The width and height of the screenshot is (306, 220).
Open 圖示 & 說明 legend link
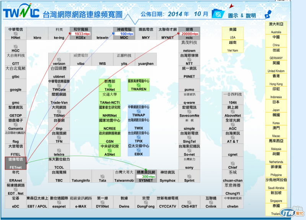(242, 16)
